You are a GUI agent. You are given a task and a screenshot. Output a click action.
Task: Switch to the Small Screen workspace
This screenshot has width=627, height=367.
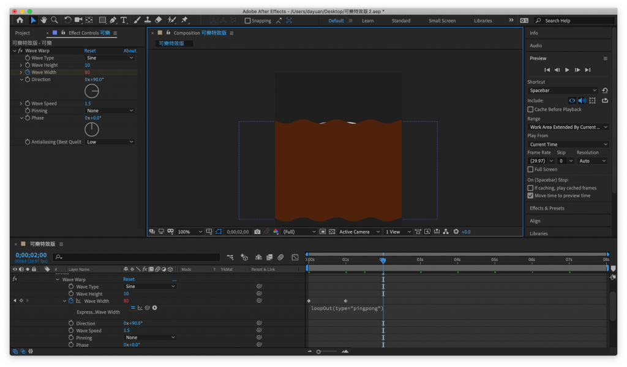441,21
